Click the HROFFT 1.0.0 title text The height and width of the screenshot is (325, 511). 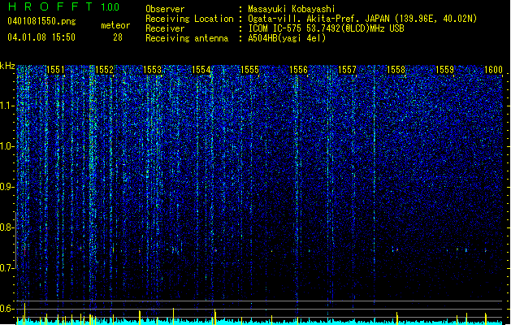[x=63, y=6]
